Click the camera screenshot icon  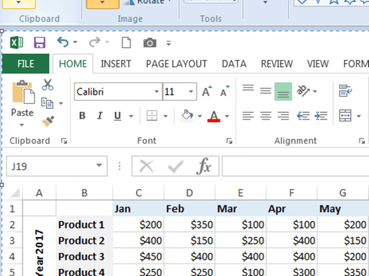149,42
